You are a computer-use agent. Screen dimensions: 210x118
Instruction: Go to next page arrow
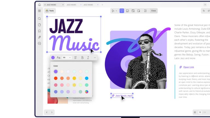(x=52, y=112)
